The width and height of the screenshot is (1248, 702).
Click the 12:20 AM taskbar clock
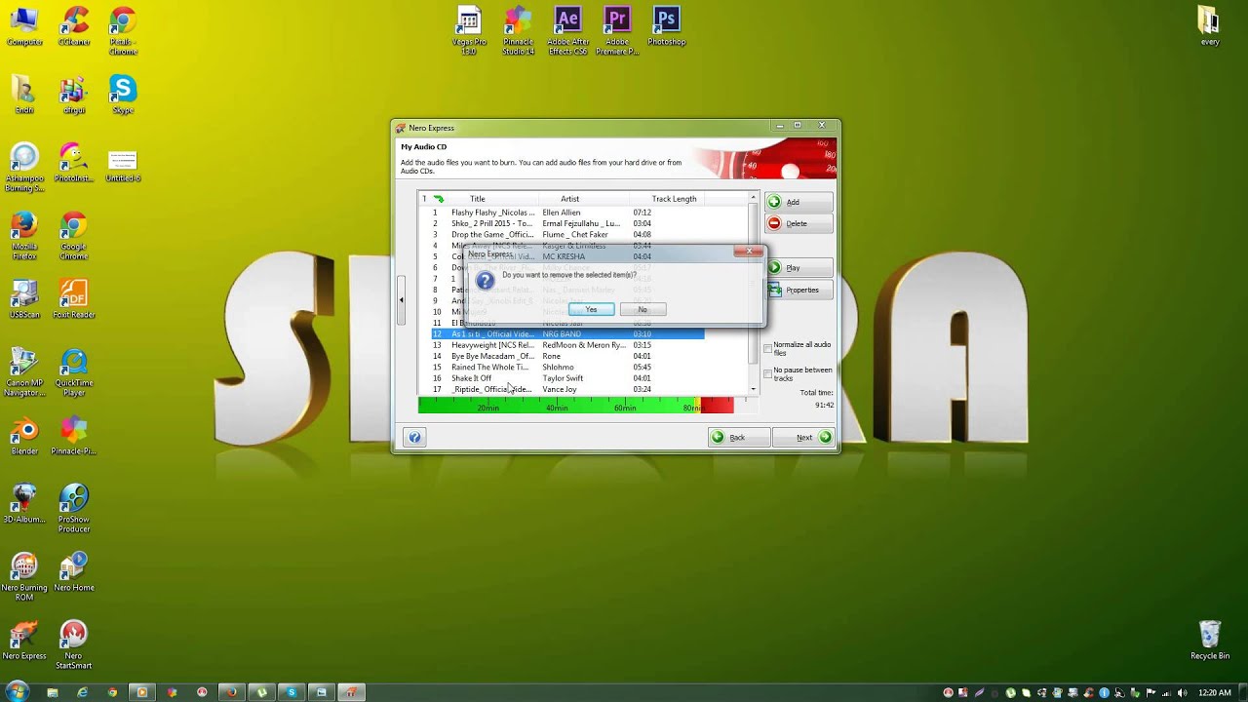(1215, 692)
